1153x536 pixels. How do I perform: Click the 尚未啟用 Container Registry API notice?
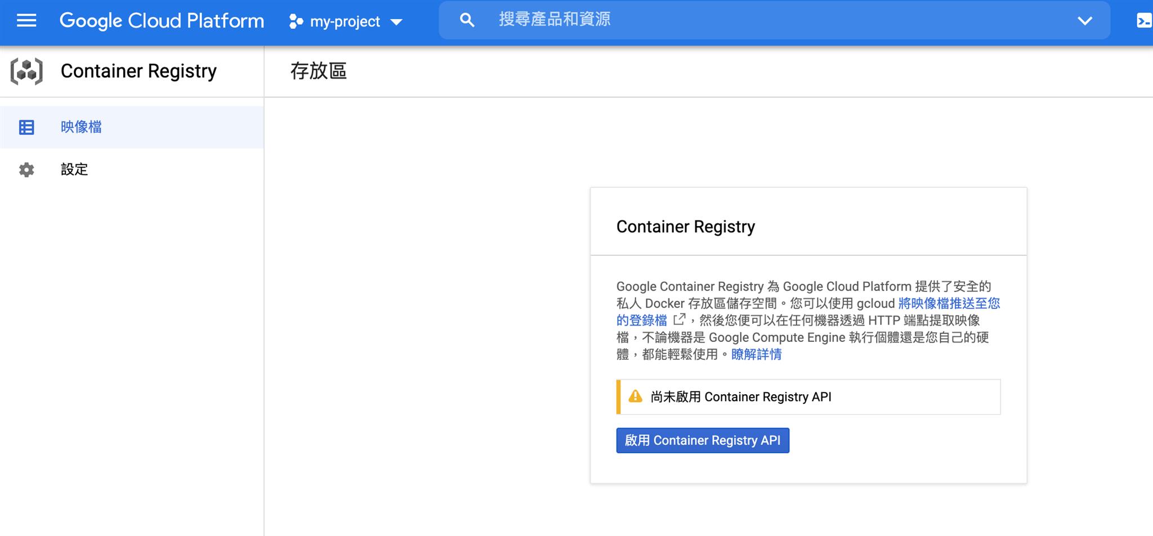[808, 397]
